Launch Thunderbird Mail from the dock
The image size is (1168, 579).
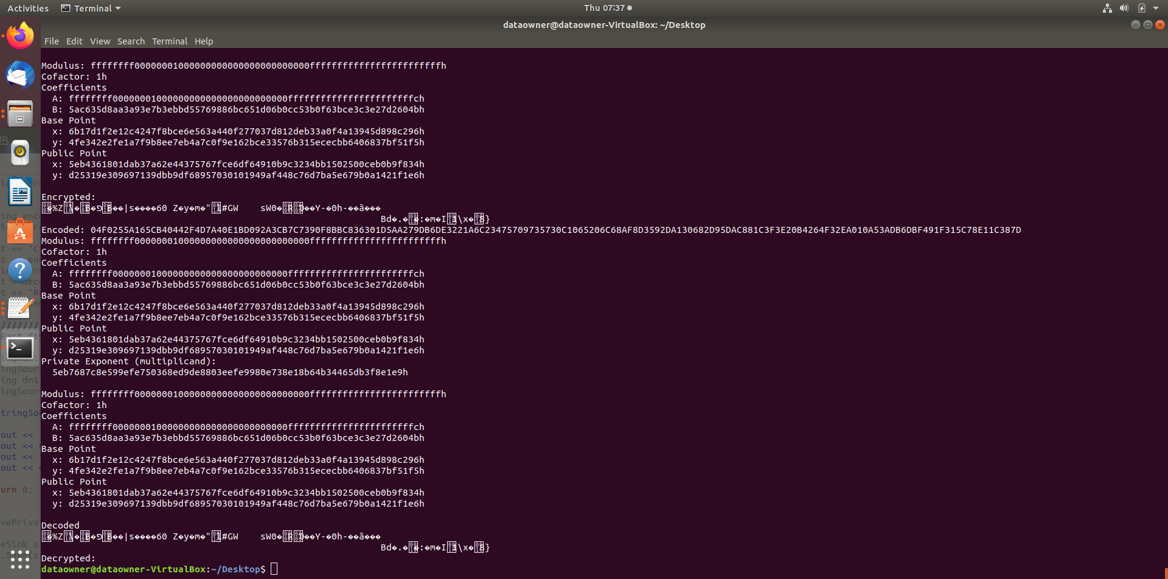pos(20,75)
